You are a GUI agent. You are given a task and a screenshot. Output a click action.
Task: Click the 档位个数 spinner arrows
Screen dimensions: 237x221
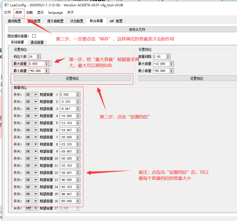click(39, 57)
